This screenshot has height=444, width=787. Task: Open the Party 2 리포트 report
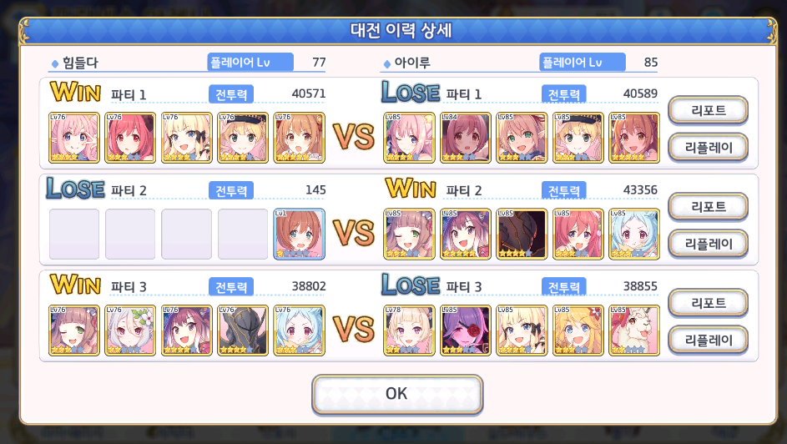[709, 206]
